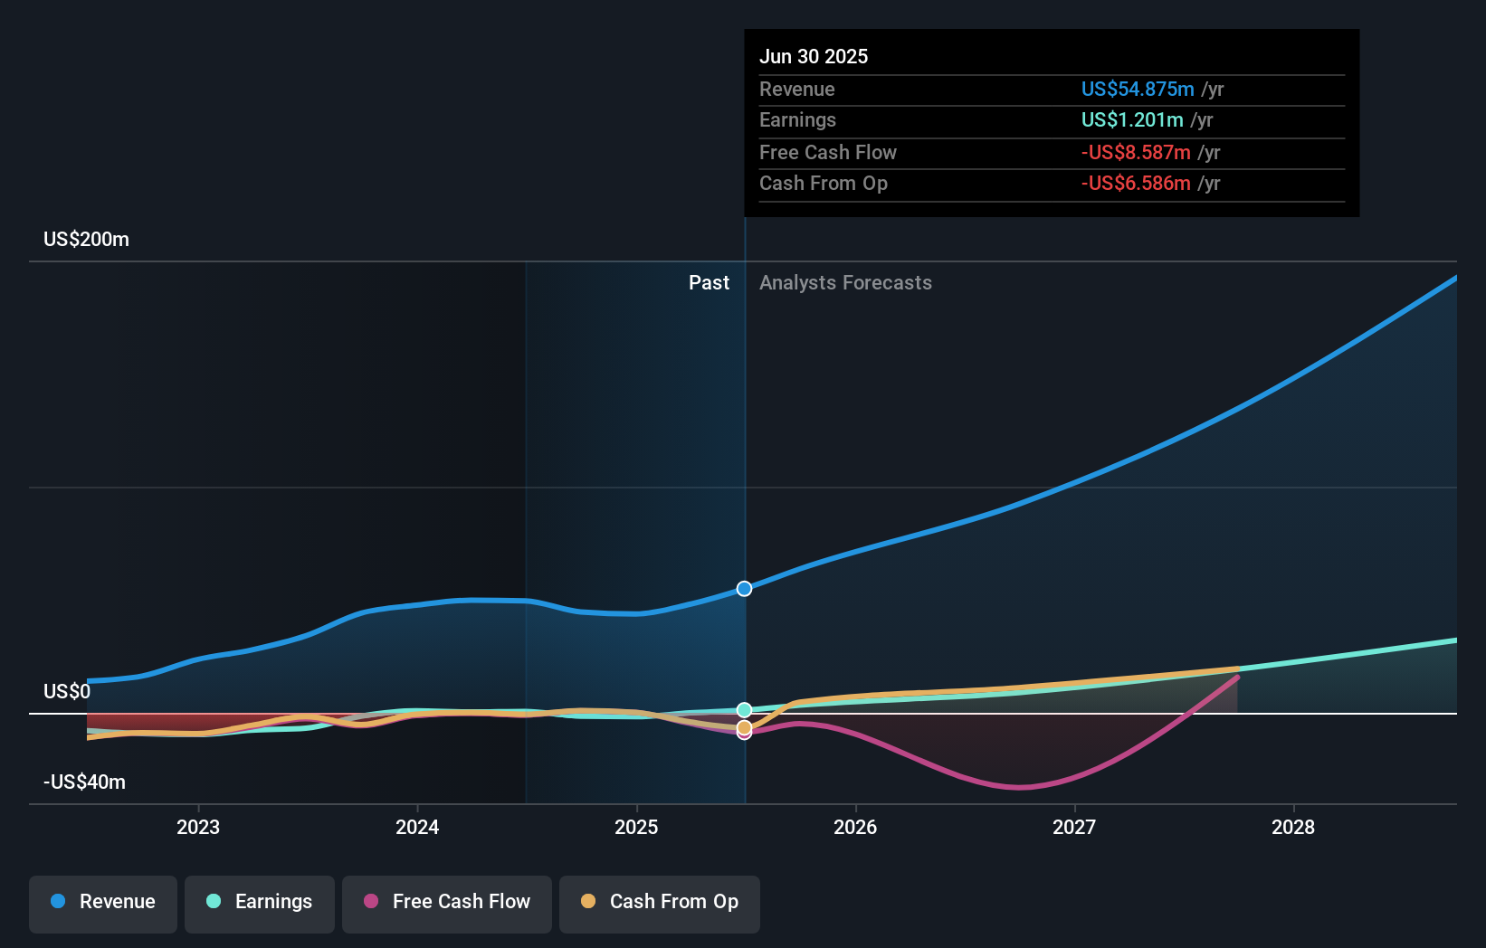
Task: Click the 2028 year label on the axis
Action: coord(1294,827)
